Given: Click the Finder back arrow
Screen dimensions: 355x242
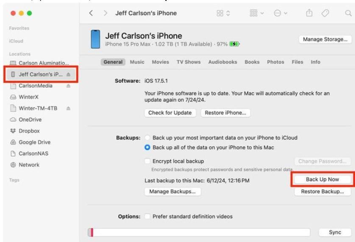Looking at the screenshot, I should click(91, 13).
